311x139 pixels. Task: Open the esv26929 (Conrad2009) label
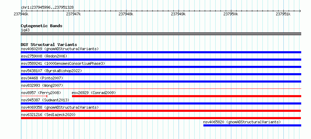click(x=94, y=93)
